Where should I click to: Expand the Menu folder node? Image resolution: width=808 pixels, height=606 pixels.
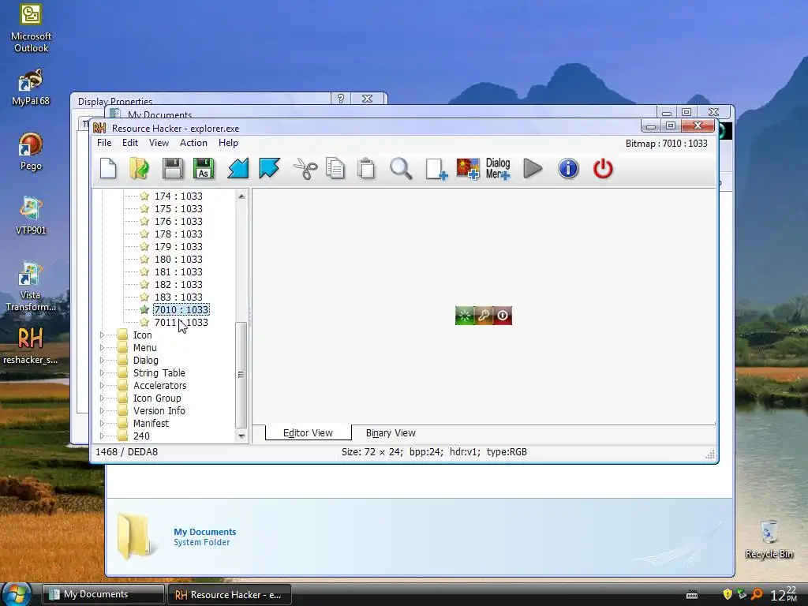[x=102, y=348]
